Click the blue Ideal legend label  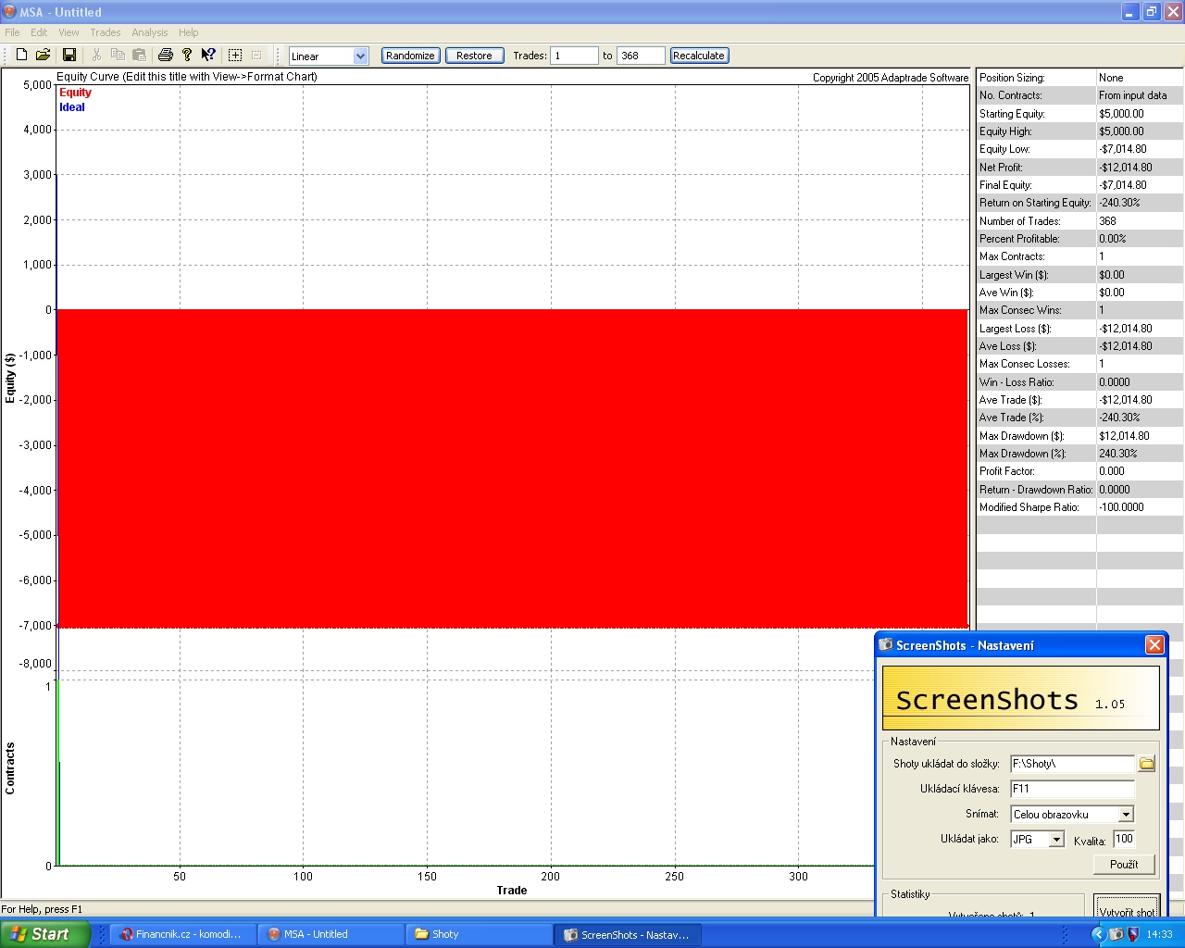point(72,107)
